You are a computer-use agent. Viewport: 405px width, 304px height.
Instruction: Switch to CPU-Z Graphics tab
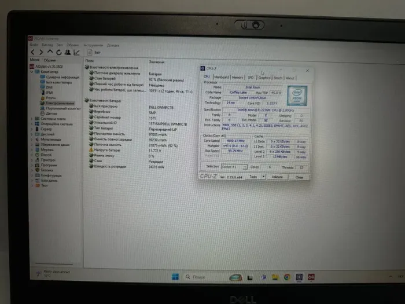click(264, 78)
